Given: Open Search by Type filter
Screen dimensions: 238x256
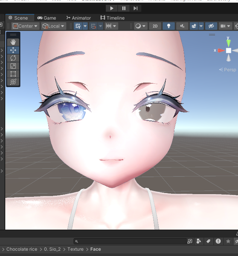Looking at the screenshot, I should tap(199, 241).
